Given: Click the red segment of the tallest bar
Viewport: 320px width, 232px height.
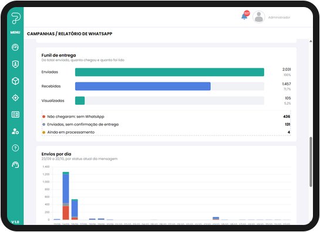Looking at the screenshot, I should point(66,213).
